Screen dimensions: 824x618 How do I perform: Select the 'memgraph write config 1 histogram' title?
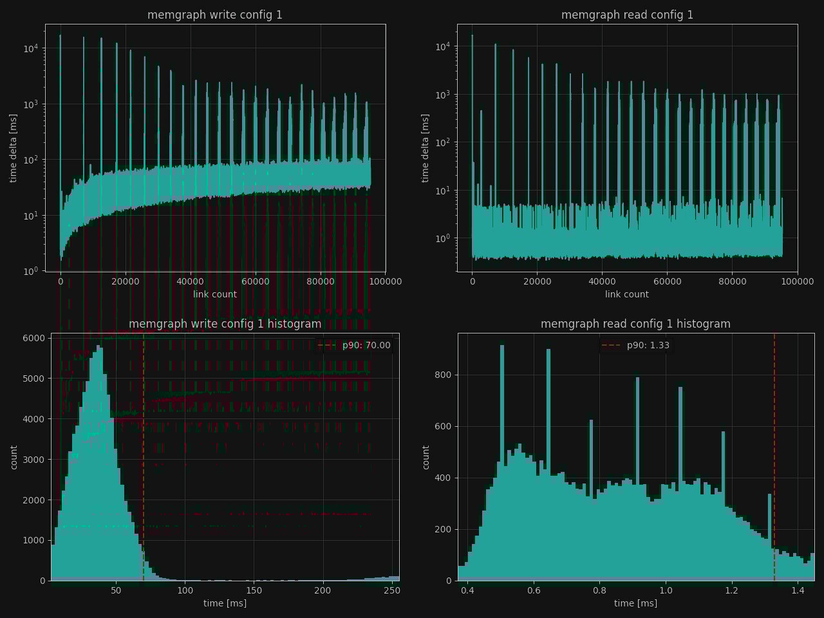[225, 324]
